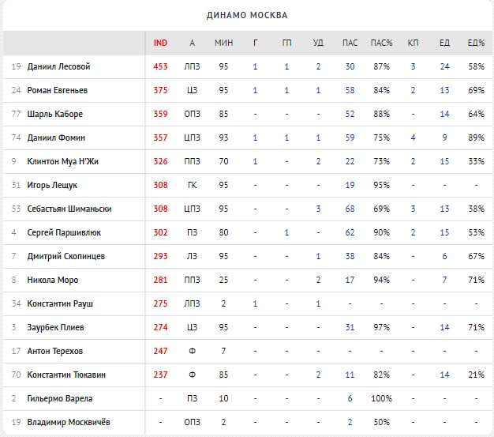Viewport: 494px width, 437px height.
Task: Open player Даниил Лесовой
Action: pyautogui.click(x=58, y=66)
